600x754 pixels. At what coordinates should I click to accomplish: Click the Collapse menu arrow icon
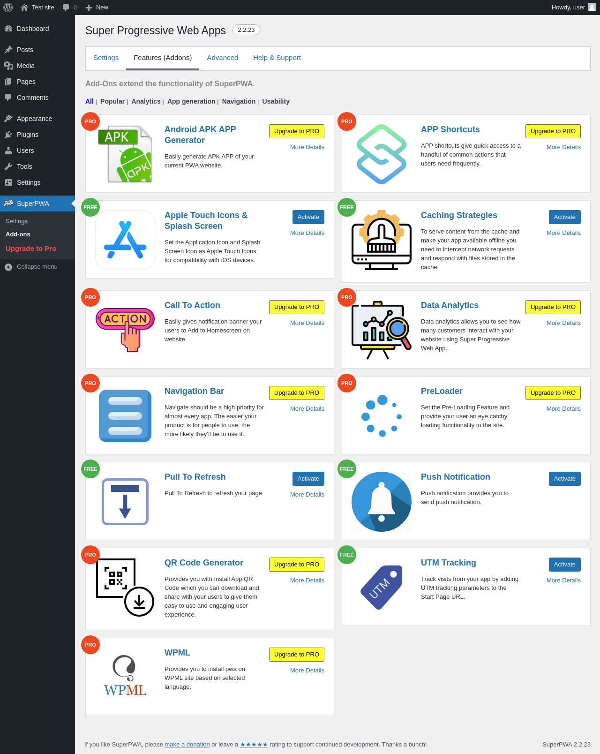[x=8, y=267]
